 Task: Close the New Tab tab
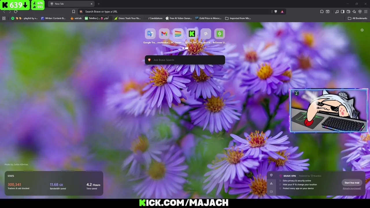tap(92, 4)
